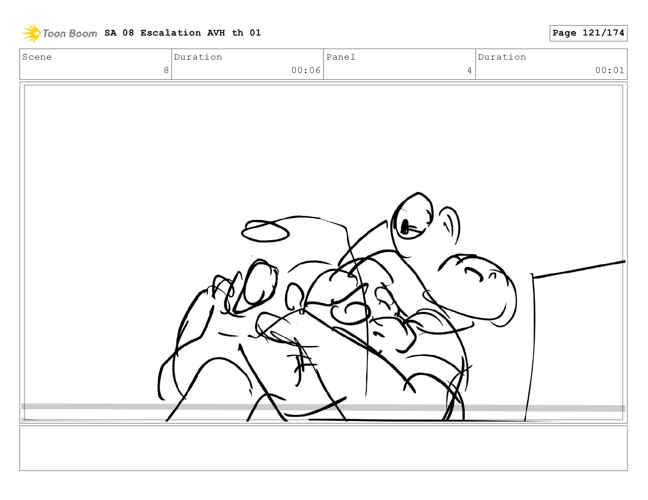Screen dimensions: 648x500
Task: Click the panel duration value '00:01'
Action: 610,70
